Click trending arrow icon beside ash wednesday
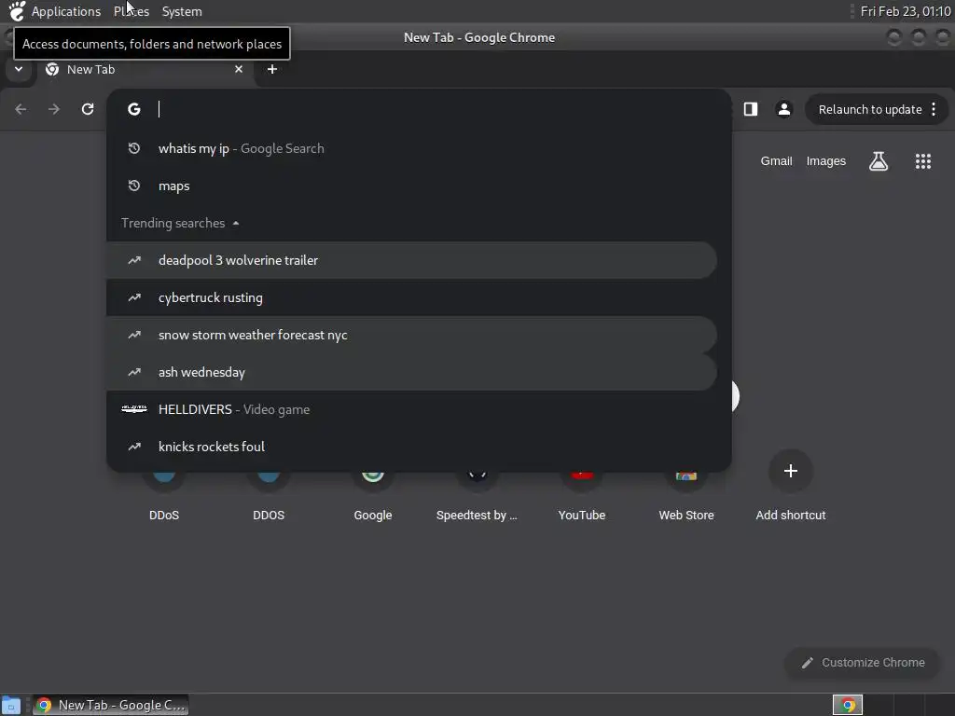955x716 pixels. 134,372
